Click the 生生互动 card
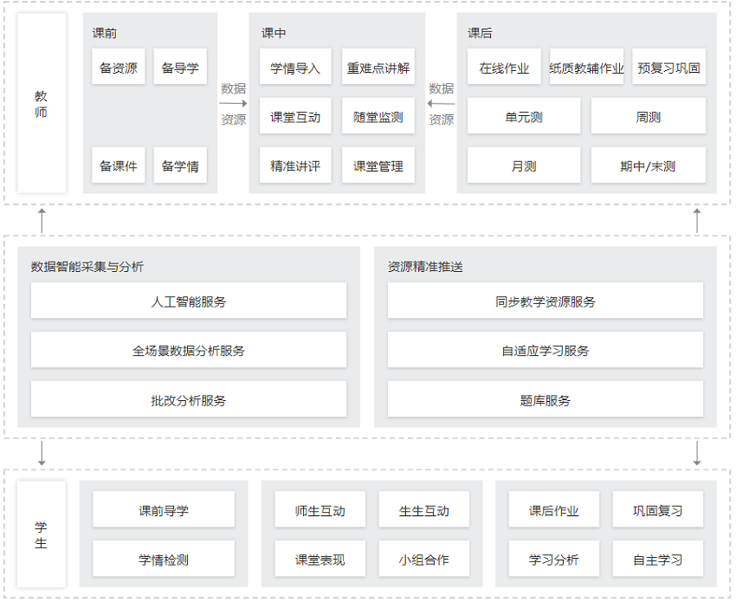The height and width of the screenshot is (602, 736). click(x=424, y=509)
